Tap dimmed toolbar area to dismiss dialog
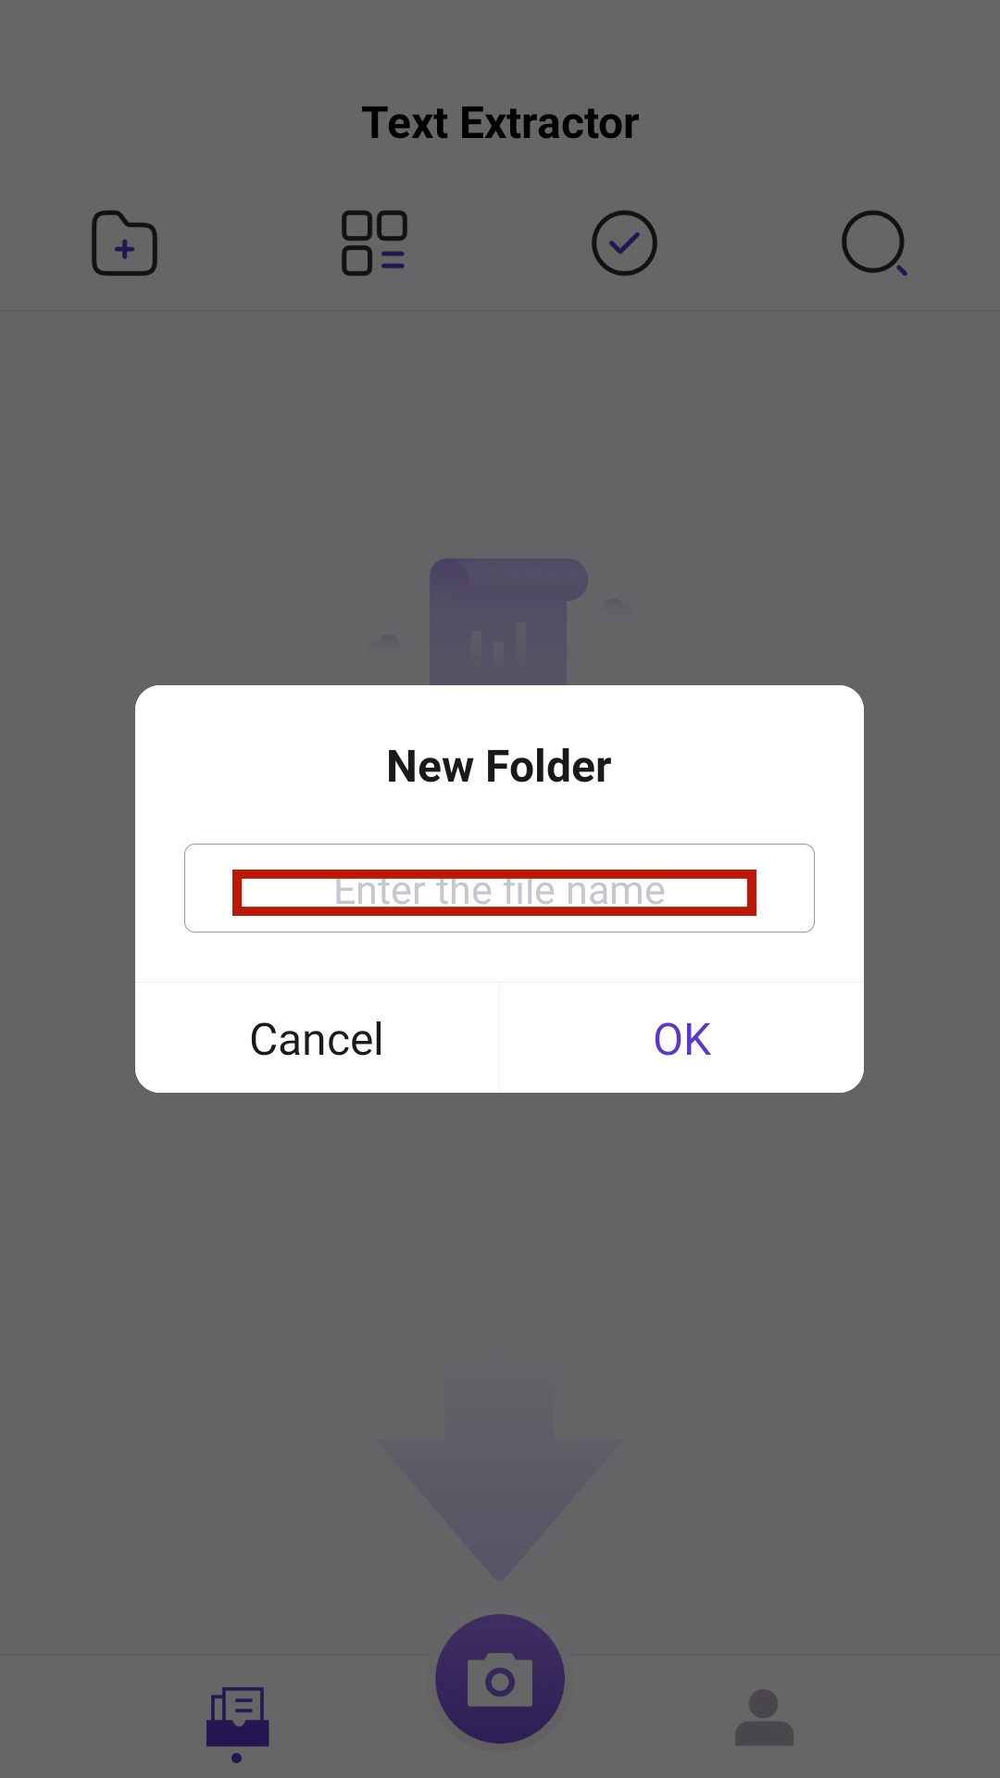Image resolution: width=1000 pixels, height=1778 pixels. click(x=500, y=244)
